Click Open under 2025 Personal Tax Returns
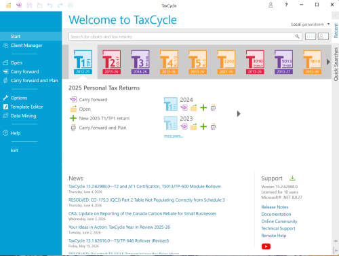This screenshot has width=339, height=256. [x=85, y=109]
